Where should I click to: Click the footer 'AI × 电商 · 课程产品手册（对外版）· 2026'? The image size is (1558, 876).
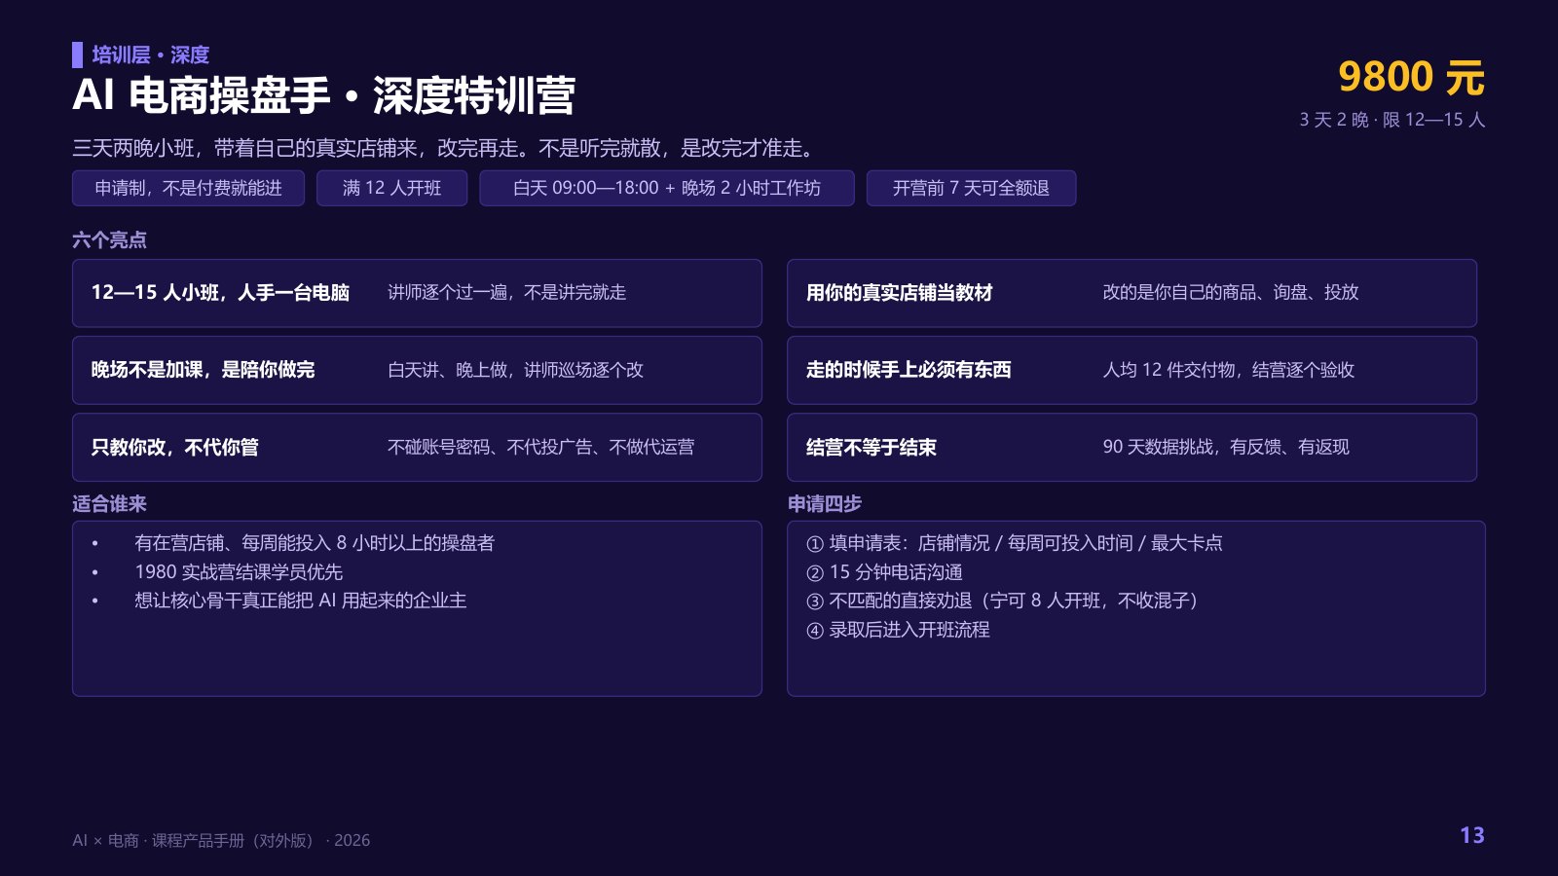(221, 840)
